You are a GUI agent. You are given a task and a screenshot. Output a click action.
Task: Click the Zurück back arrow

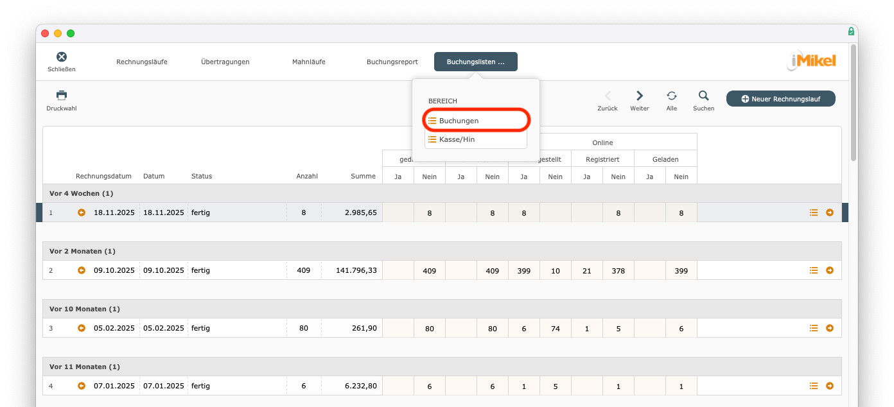click(x=608, y=96)
